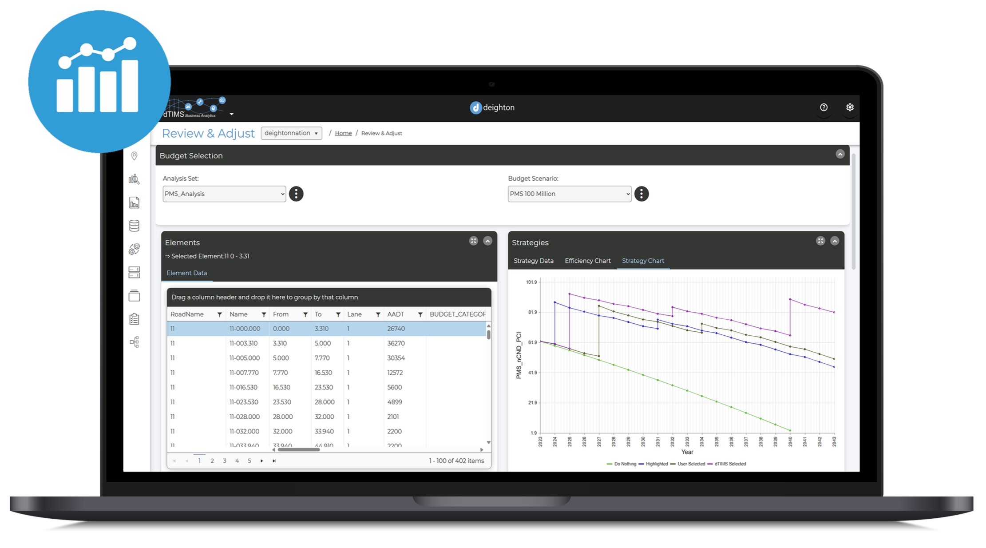
Task: Switch to the Strategy Data tab
Action: coord(533,261)
